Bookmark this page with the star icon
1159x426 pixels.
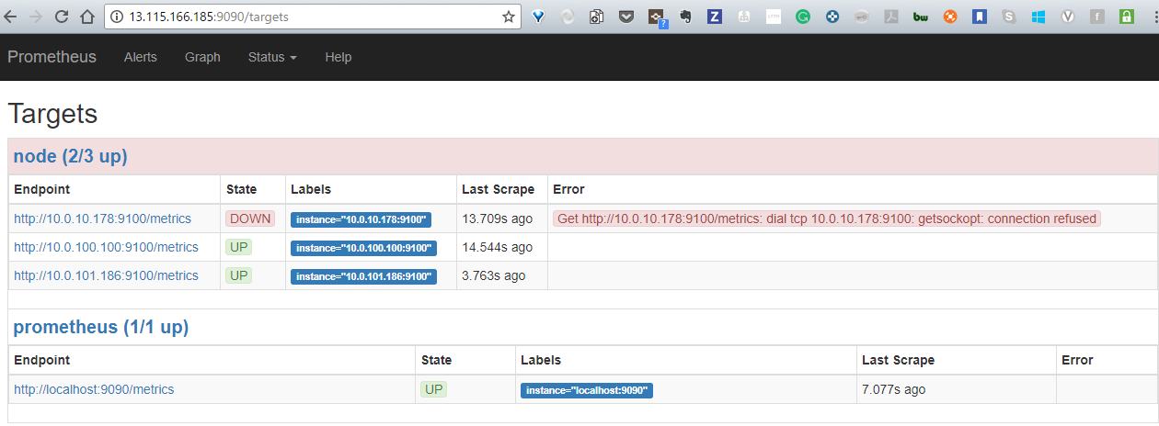click(509, 17)
